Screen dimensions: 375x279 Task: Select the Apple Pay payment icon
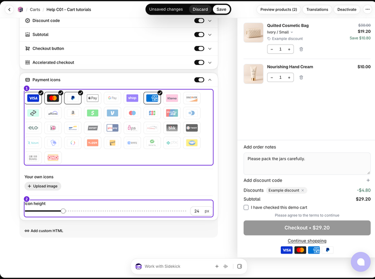pyautogui.click(x=93, y=98)
